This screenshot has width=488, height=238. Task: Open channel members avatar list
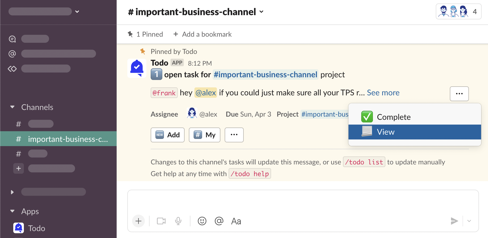click(458, 12)
